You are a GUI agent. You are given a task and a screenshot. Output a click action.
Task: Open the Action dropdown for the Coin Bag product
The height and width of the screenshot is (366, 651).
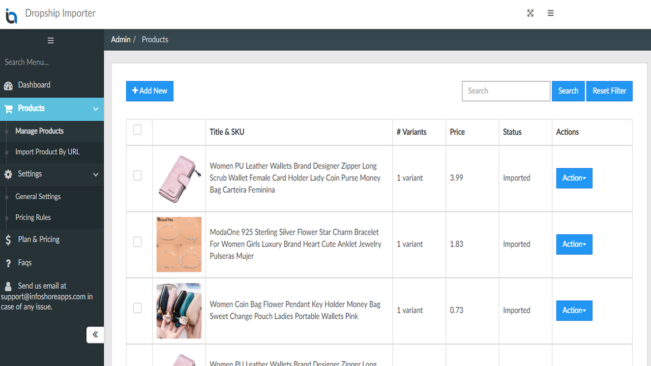[x=574, y=311]
